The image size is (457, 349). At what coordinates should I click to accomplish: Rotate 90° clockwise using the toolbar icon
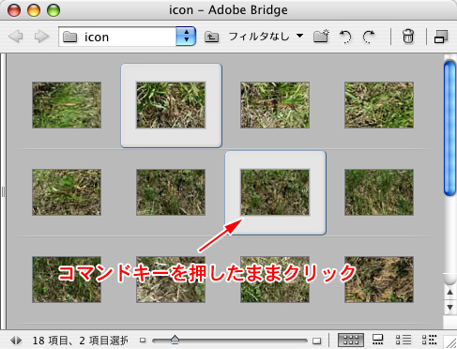[x=369, y=37]
